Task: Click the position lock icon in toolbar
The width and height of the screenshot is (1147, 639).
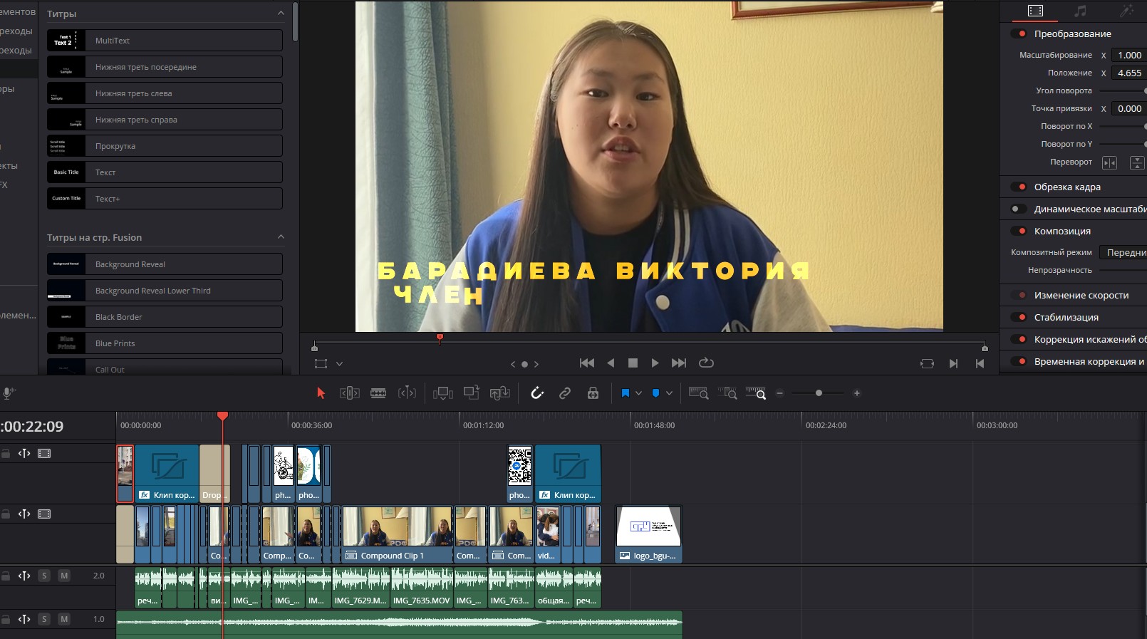Action: pos(592,393)
